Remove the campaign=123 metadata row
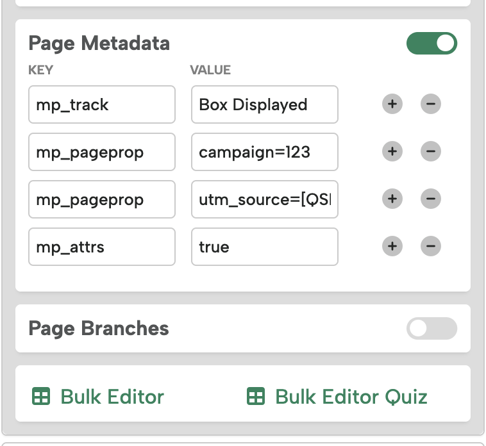Image resolution: width=486 pixels, height=446 pixels. (x=430, y=151)
